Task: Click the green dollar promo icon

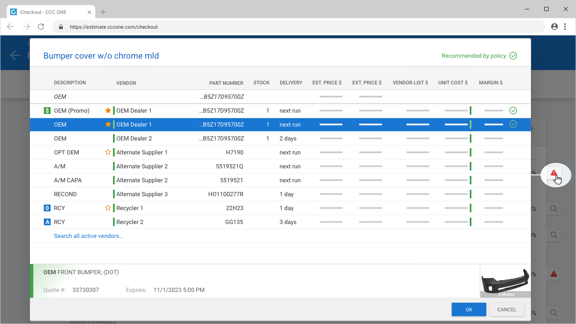Action: [47, 111]
